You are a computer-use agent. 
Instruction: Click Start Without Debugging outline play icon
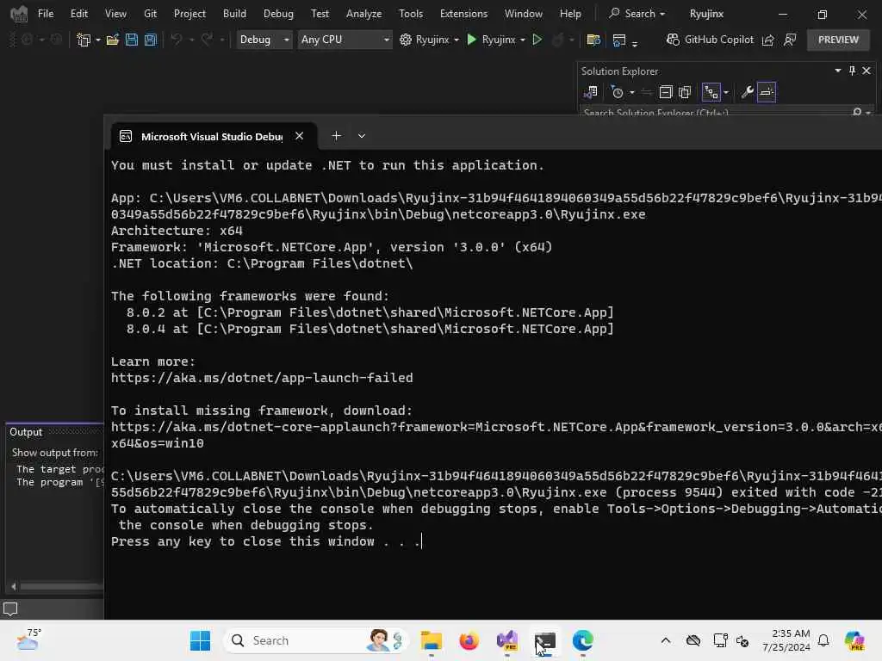537,40
